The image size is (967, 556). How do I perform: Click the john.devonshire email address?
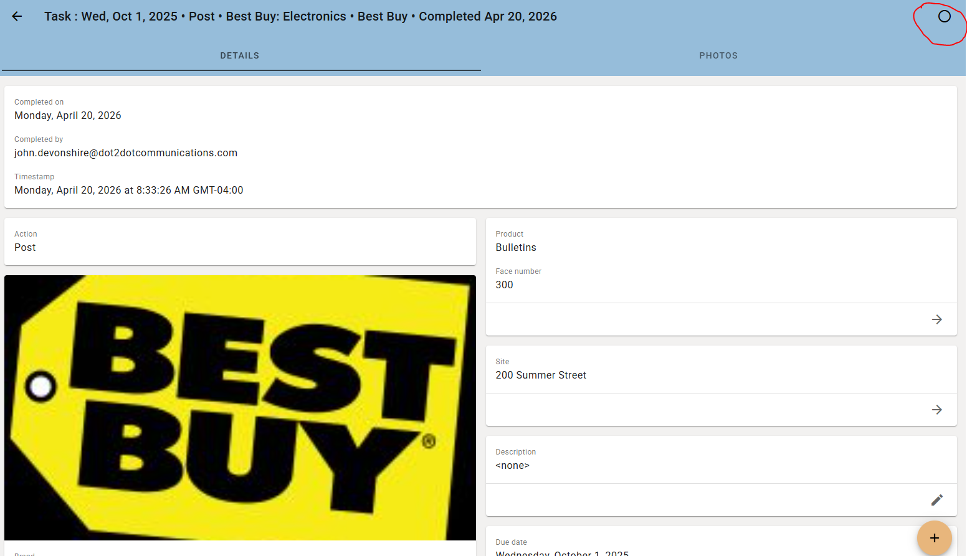(x=126, y=153)
